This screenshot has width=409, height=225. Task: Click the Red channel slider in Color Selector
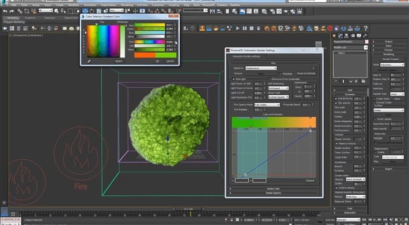pyautogui.click(x=150, y=25)
